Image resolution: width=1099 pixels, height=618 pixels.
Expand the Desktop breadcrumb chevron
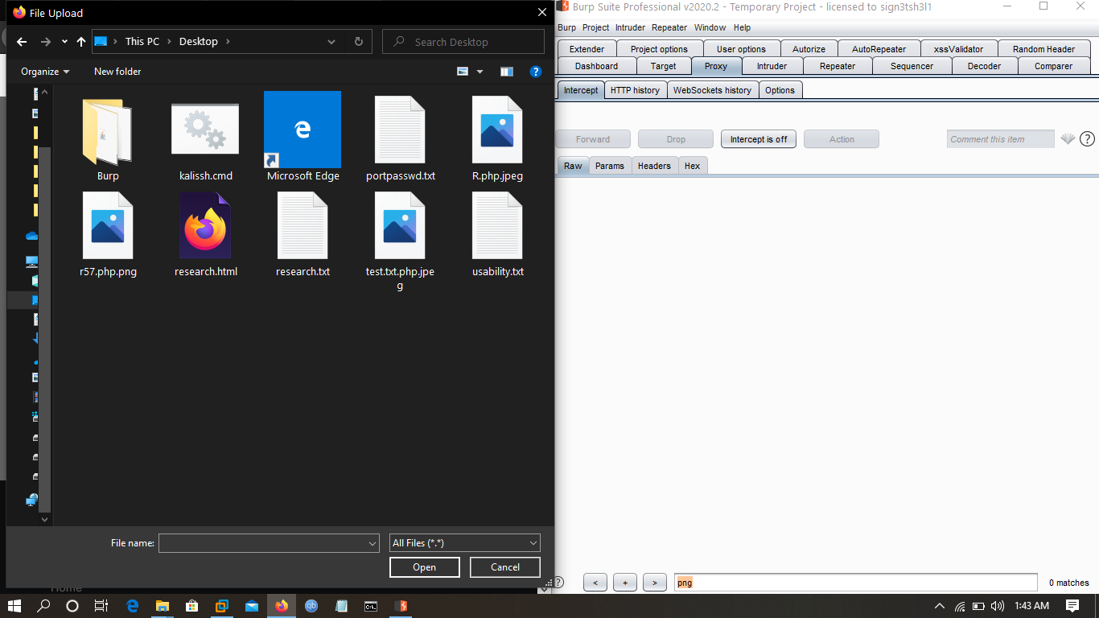coord(228,42)
